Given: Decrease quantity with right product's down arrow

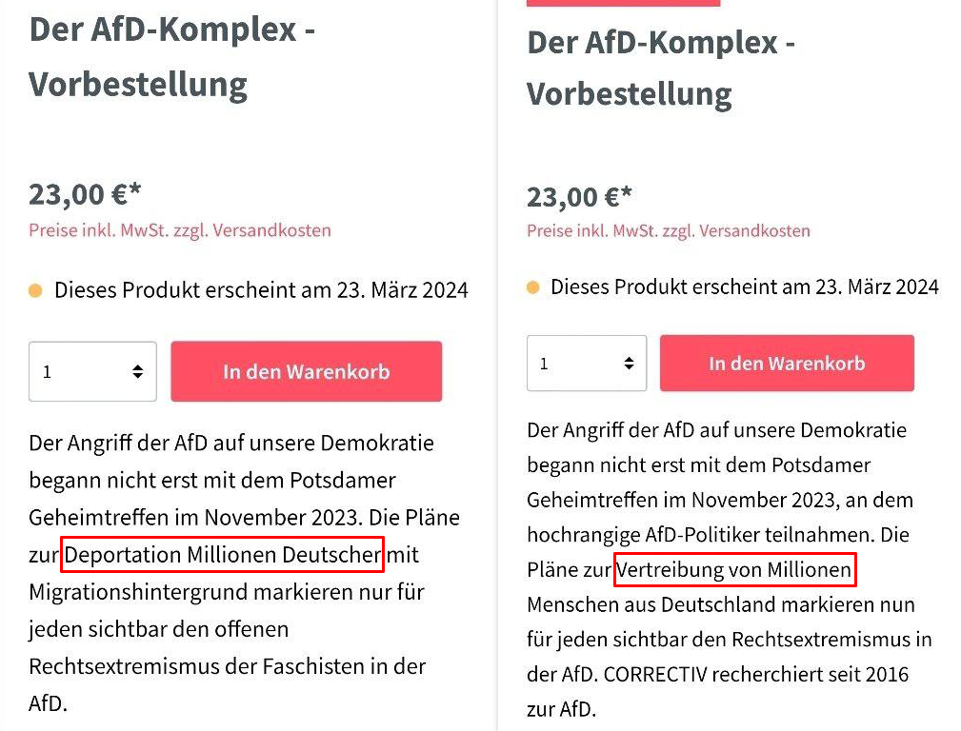Looking at the screenshot, I should [x=628, y=369].
